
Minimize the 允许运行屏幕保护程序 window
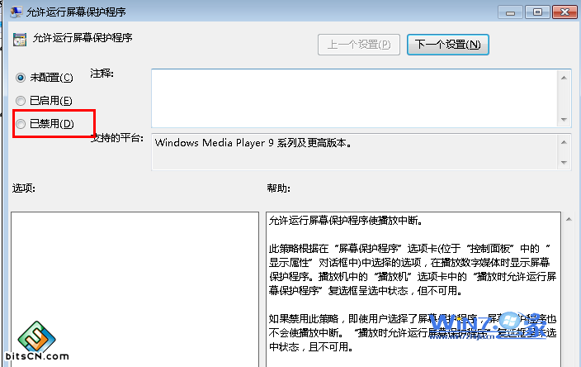point(510,12)
